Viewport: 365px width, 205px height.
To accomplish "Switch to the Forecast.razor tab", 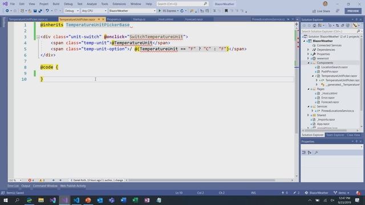I will (194, 19).
